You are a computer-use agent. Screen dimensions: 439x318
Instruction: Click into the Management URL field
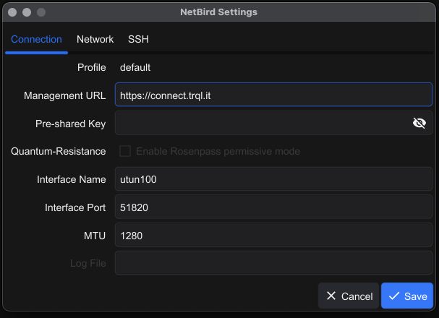[273, 95]
